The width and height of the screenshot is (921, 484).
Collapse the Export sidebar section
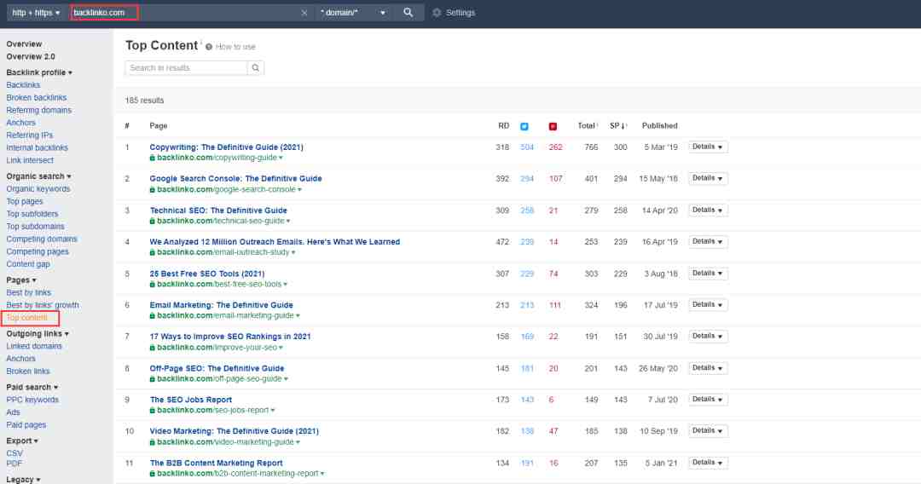[22, 441]
